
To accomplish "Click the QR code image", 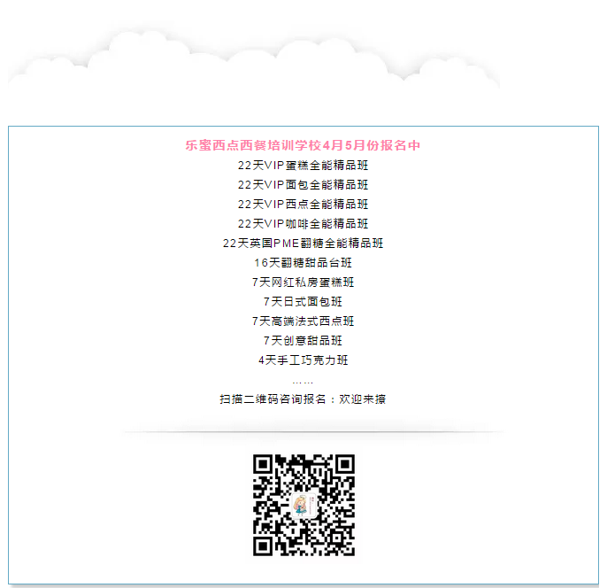I will pos(303,505).
